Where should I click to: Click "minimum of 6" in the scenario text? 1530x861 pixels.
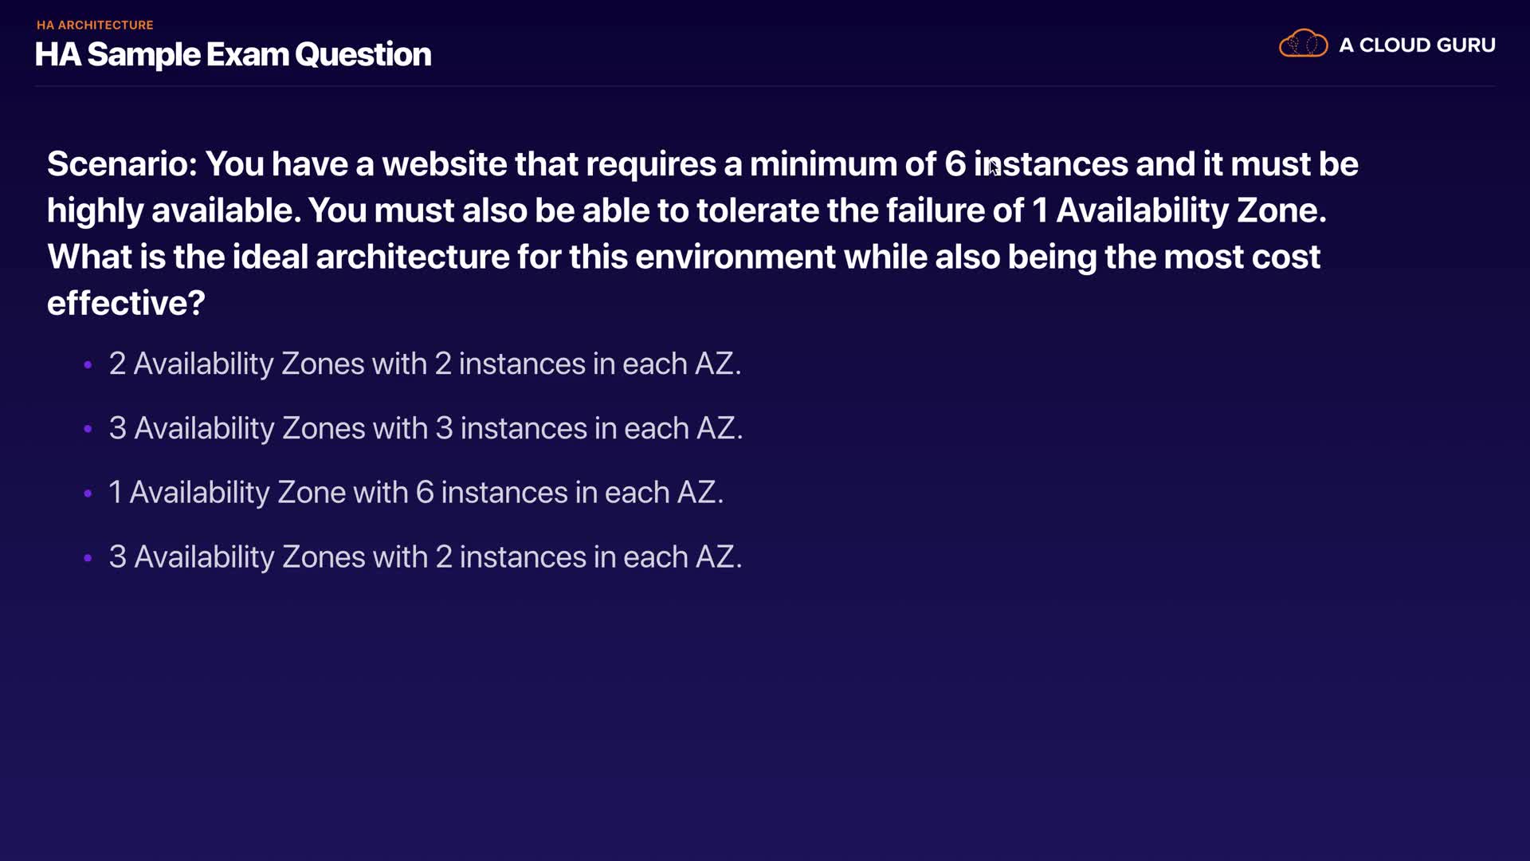point(857,164)
